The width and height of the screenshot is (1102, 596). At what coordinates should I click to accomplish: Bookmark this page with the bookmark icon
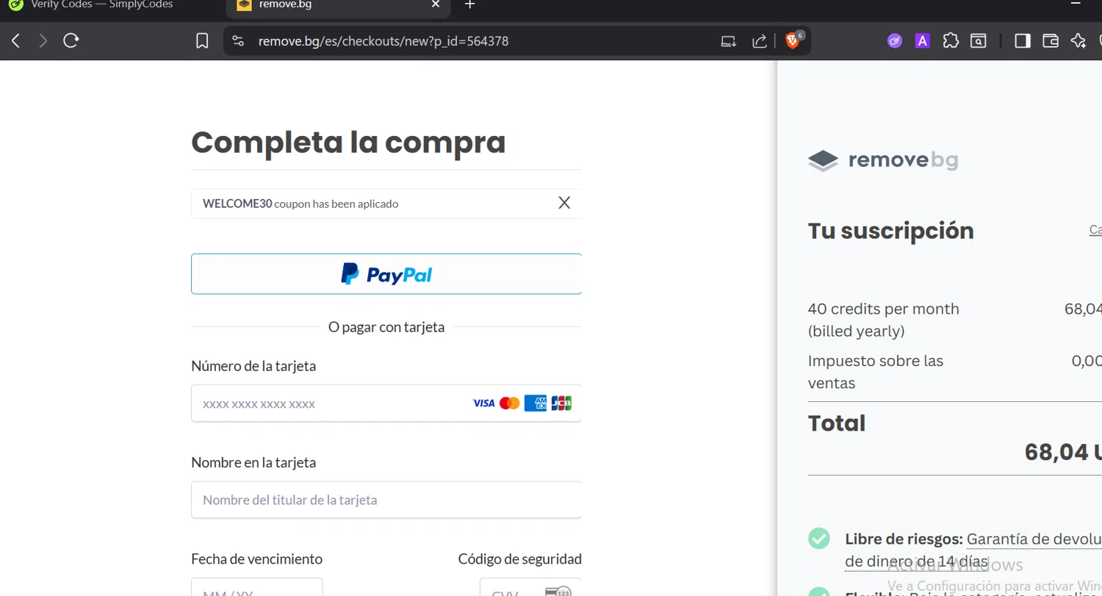click(202, 41)
